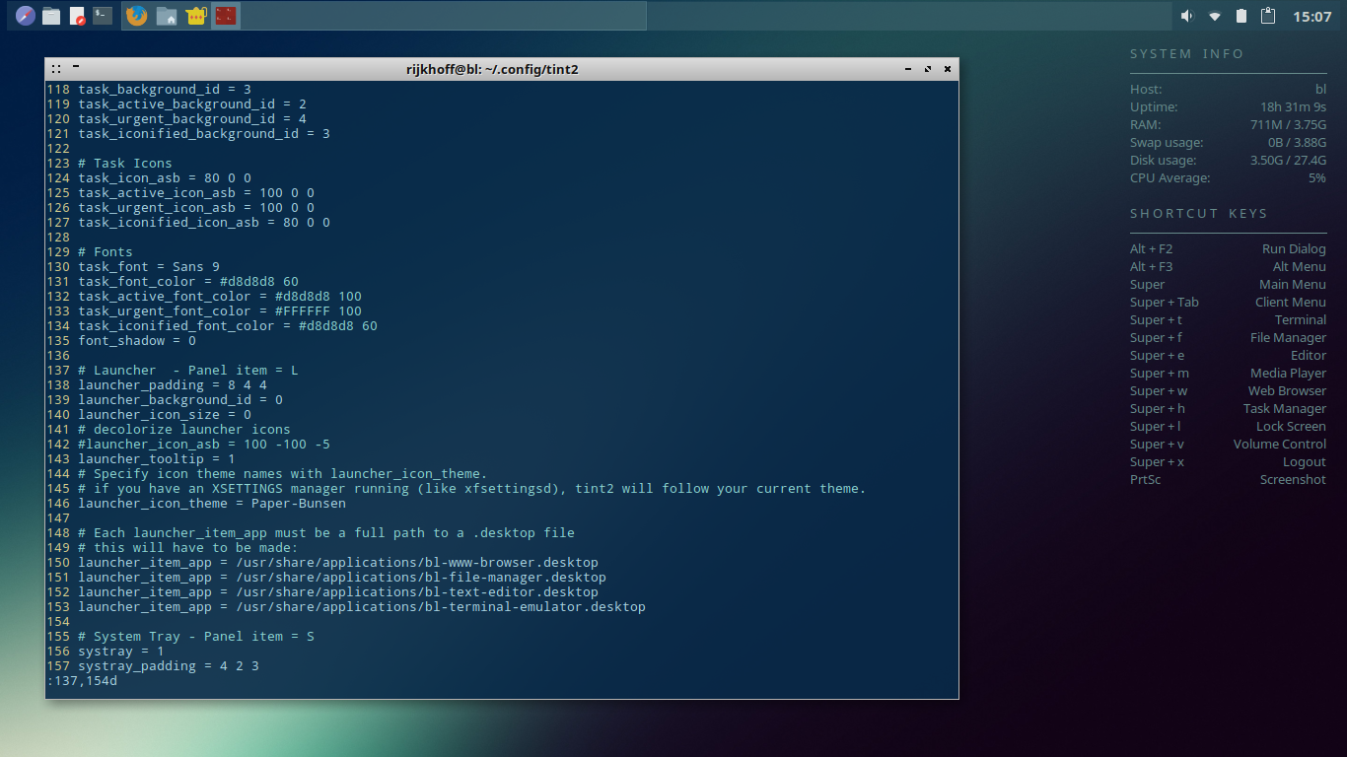
Task: Launch the file manager from the panel
Action: [x=51, y=16]
